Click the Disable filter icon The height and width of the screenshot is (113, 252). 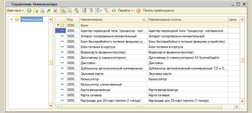point(106,10)
